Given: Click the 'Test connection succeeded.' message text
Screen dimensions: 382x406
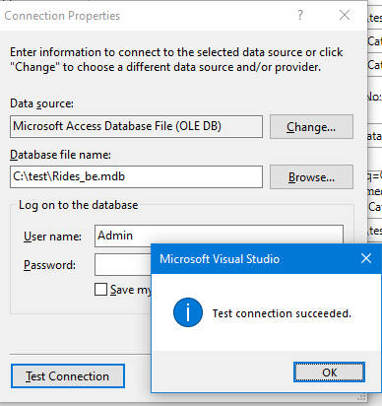Looking at the screenshot, I should click(x=282, y=313).
